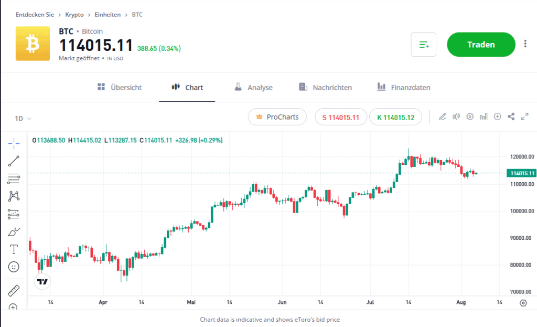Switch to the Analyse tab

(x=253, y=88)
